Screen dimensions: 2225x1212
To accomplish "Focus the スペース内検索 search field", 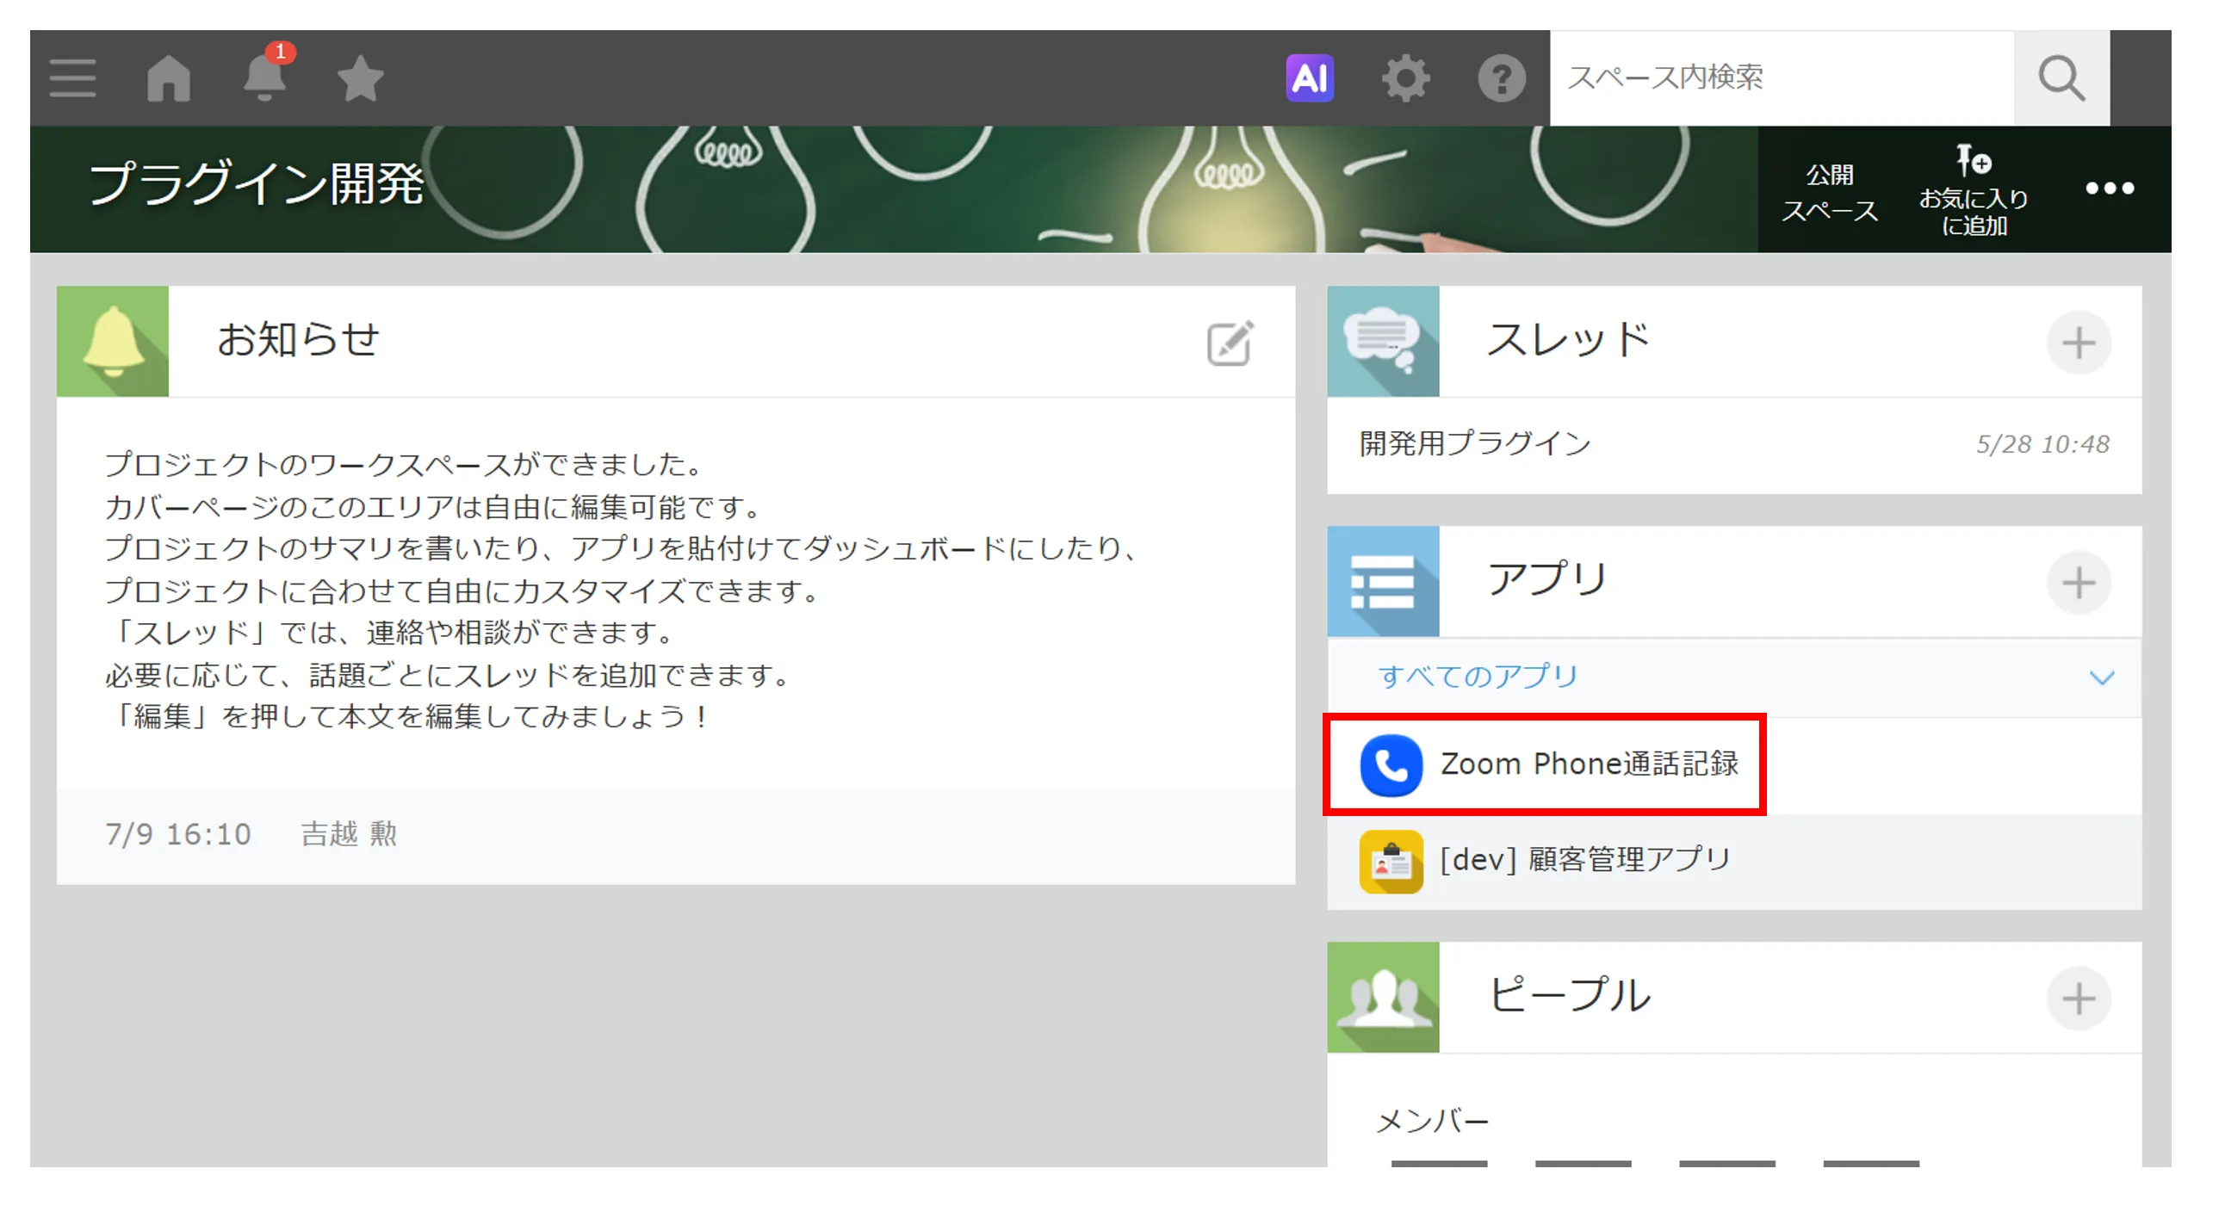I will pyautogui.click(x=1782, y=78).
